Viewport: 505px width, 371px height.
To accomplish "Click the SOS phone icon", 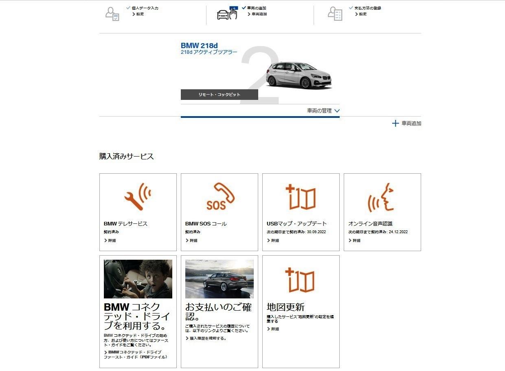I will pyautogui.click(x=220, y=197).
